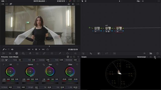Image resolution: width=161 pixels, height=90 pixels.
Task: Open the Power Window palette
Action: pos(67,53)
